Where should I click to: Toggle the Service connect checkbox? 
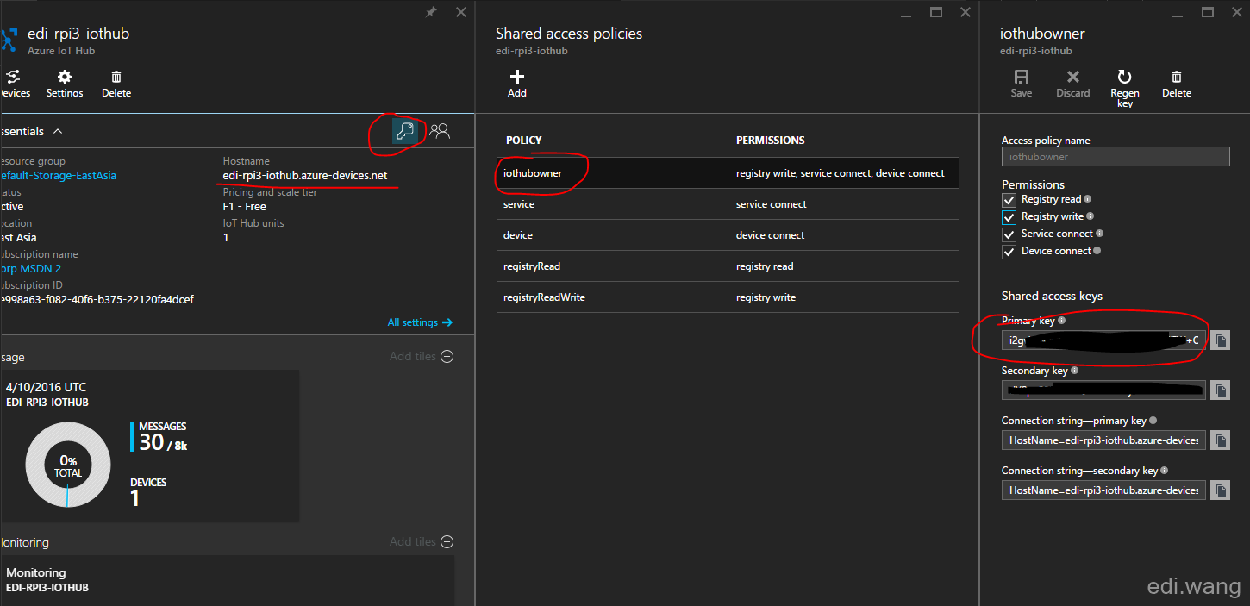click(x=1009, y=234)
